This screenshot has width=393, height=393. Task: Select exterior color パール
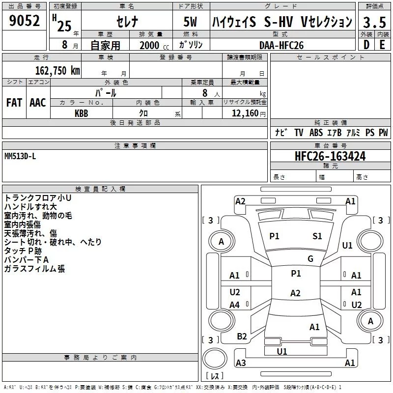click(x=106, y=93)
